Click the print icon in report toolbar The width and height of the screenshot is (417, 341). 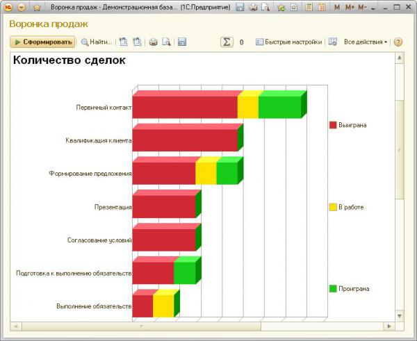point(154,42)
